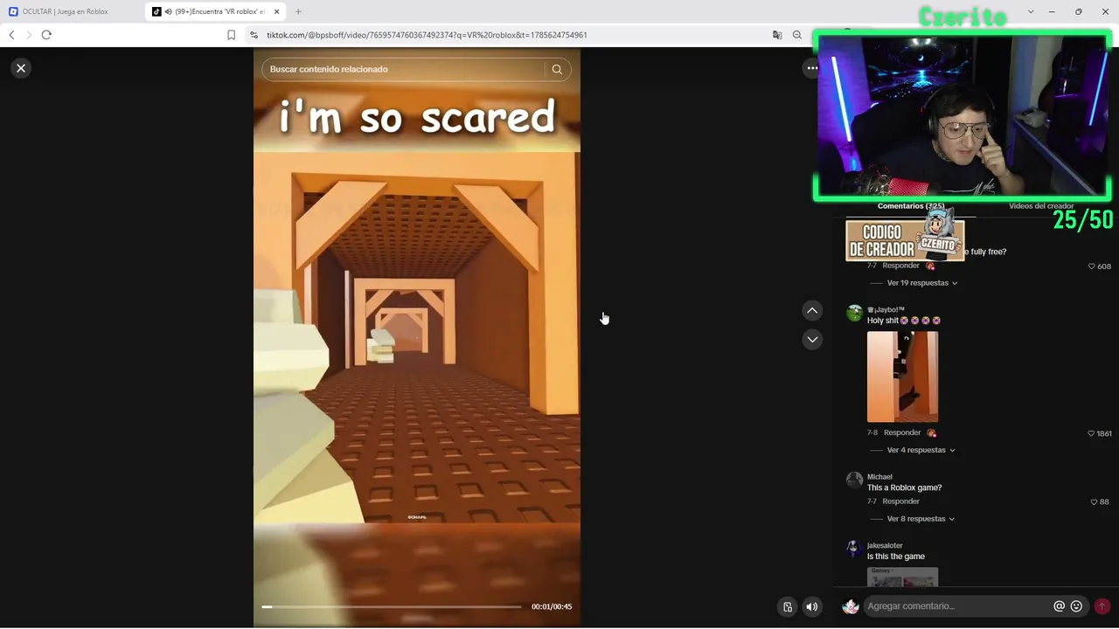Open Michael's profile name
The width and height of the screenshot is (1119, 629).
pyautogui.click(x=879, y=477)
